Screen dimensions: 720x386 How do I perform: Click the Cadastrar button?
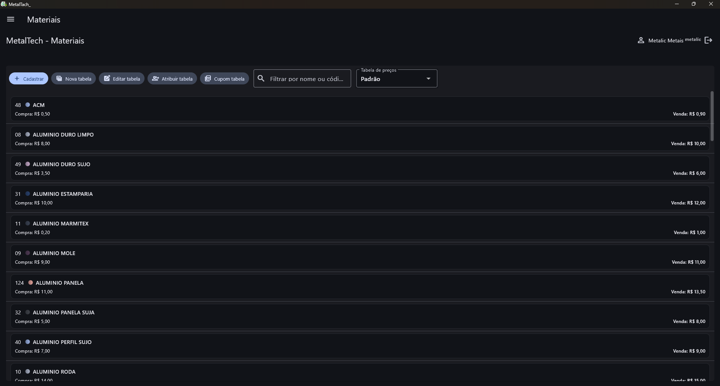(29, 78)
